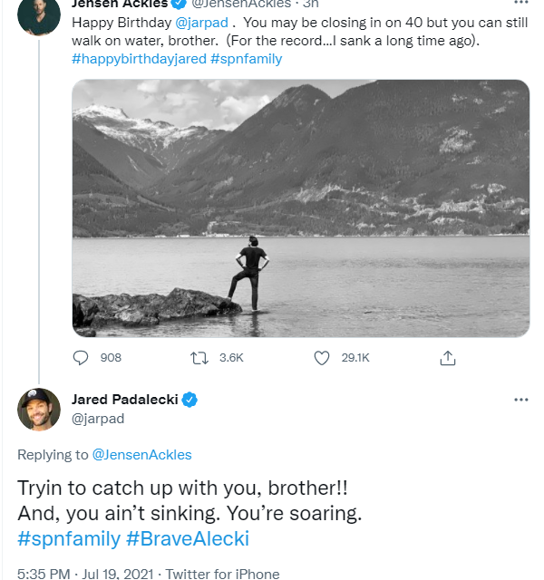Open the #BraveAlecki hashtag
The height and width of the screenshot is (580, 544).
(187, 538)
